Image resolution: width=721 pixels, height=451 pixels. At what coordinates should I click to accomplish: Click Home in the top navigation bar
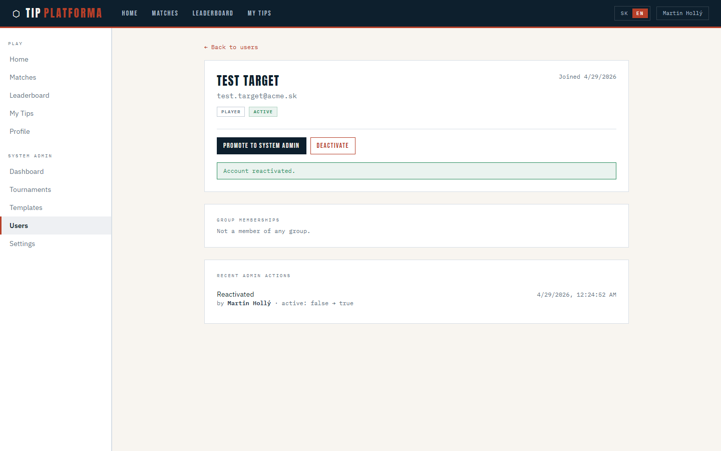(x=129, y=14)
